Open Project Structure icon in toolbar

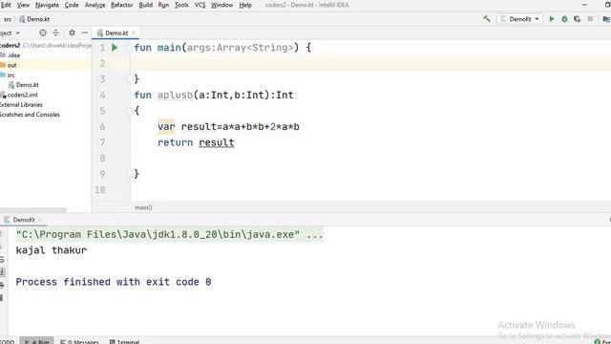pyautogui.click(x=606, y=19)
